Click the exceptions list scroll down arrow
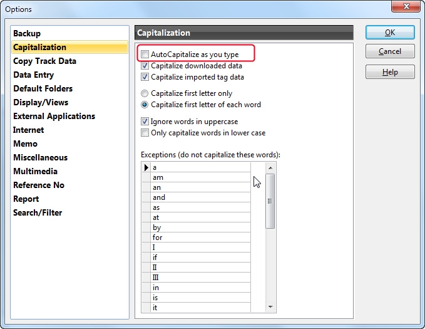 pos(270,307)
